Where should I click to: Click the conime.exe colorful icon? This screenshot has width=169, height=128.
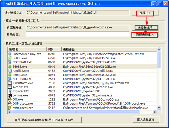click(10, 95)
